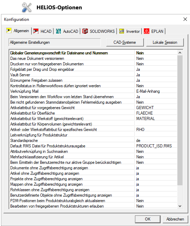Select 'PDM-Positionen beim Produktstrukturabgleich aktualisieren'
This screenshot has height=226, width=190.
pyautogui.click(x=93, y=201)
